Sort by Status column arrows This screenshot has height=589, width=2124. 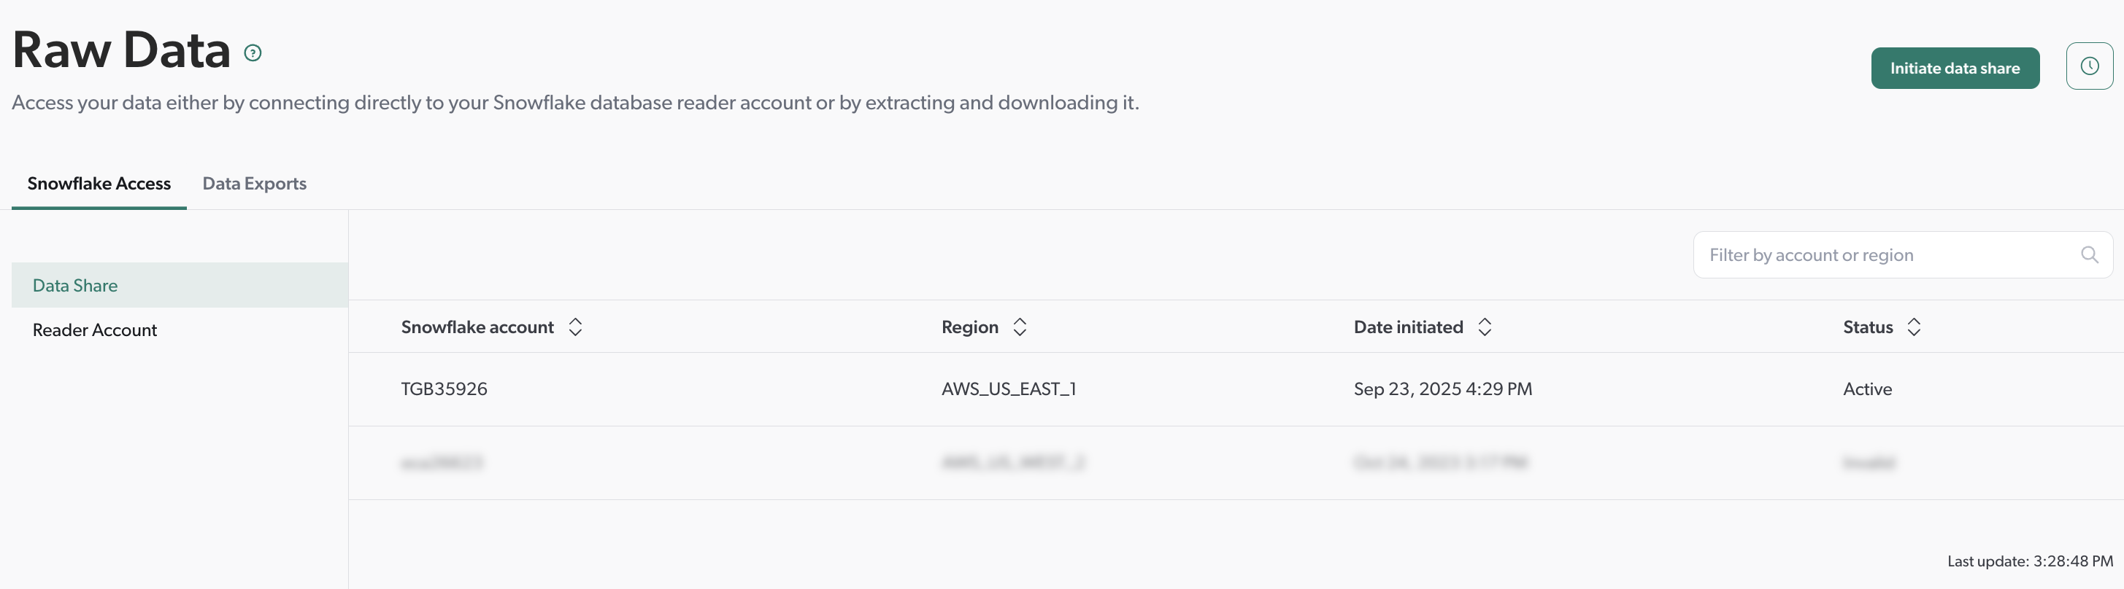[x=1914, y=328]
